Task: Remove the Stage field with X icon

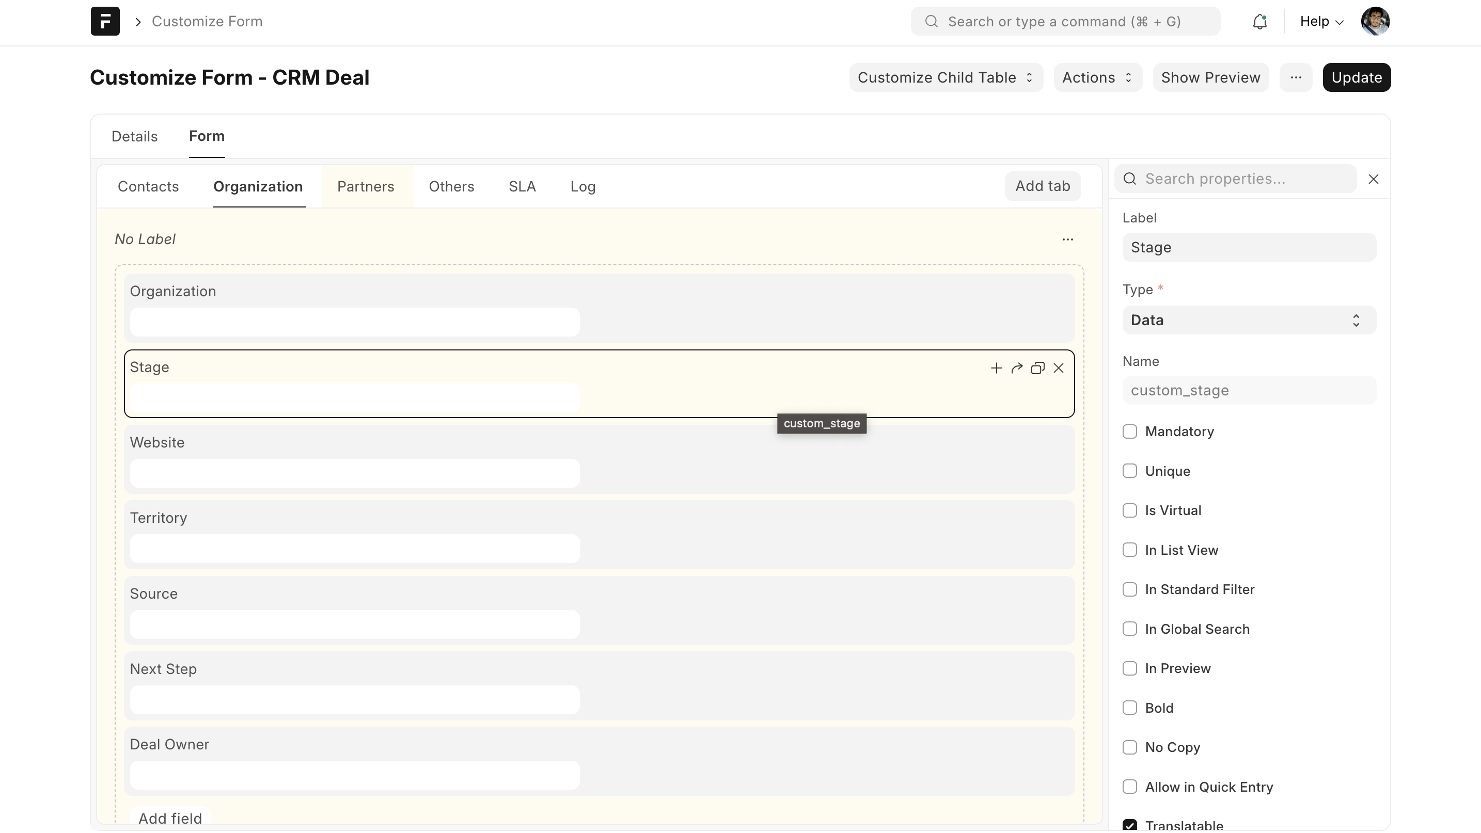Action: pos(1059,368)
